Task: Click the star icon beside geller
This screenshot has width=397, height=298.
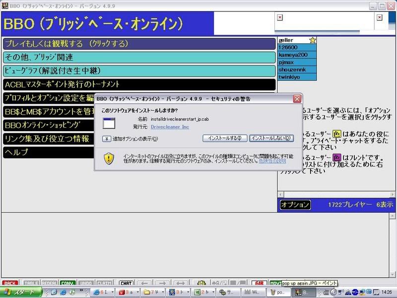Action: pos(313,40)
